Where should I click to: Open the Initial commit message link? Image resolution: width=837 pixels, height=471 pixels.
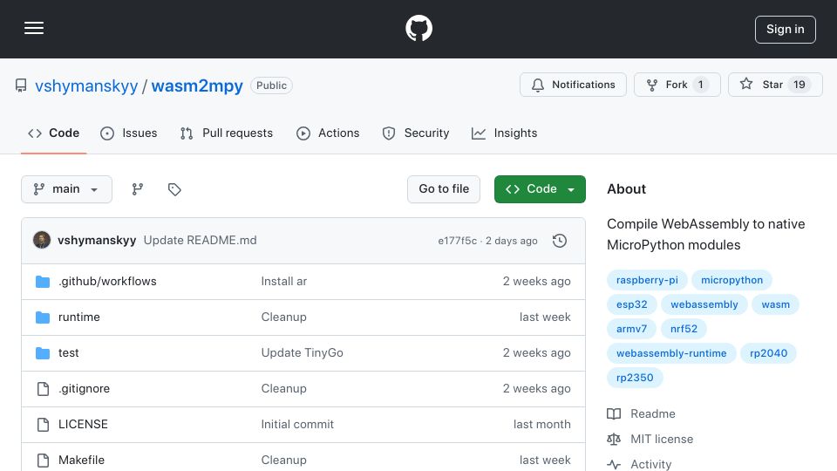(297, 425)
